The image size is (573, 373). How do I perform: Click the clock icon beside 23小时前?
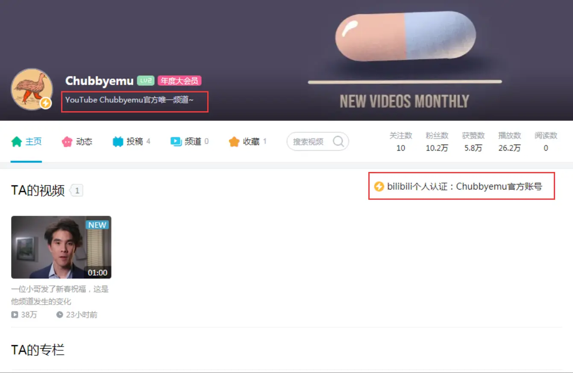point(60,315)
